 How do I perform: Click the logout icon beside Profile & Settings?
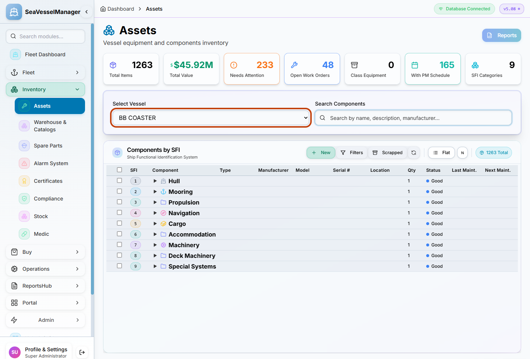(82, 352)
